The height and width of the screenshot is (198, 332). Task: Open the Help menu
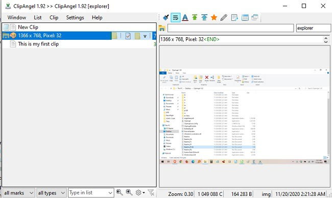(97, 17)
